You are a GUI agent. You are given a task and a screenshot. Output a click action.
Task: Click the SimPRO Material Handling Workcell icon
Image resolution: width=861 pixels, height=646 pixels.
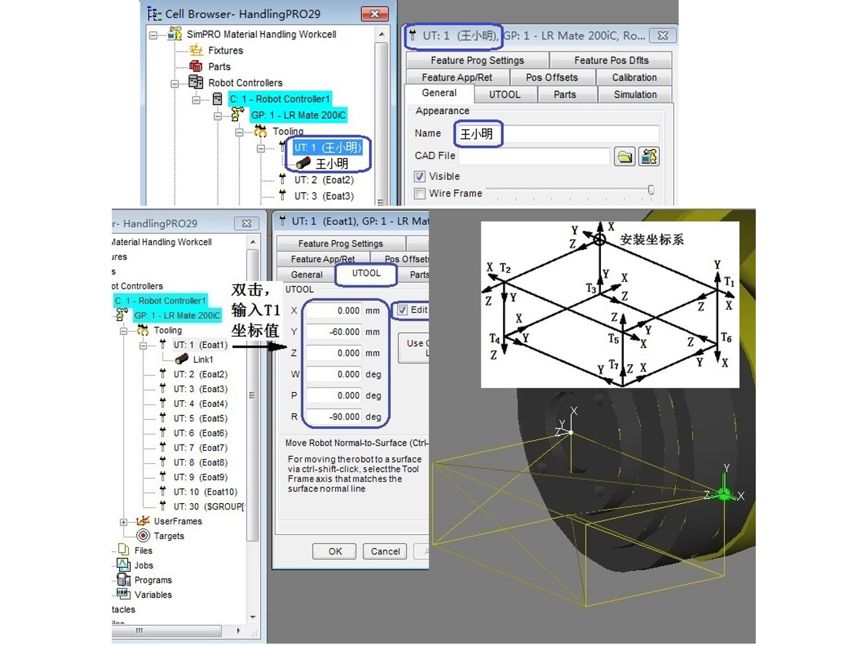pyautogui.click(x=175, y=34)
